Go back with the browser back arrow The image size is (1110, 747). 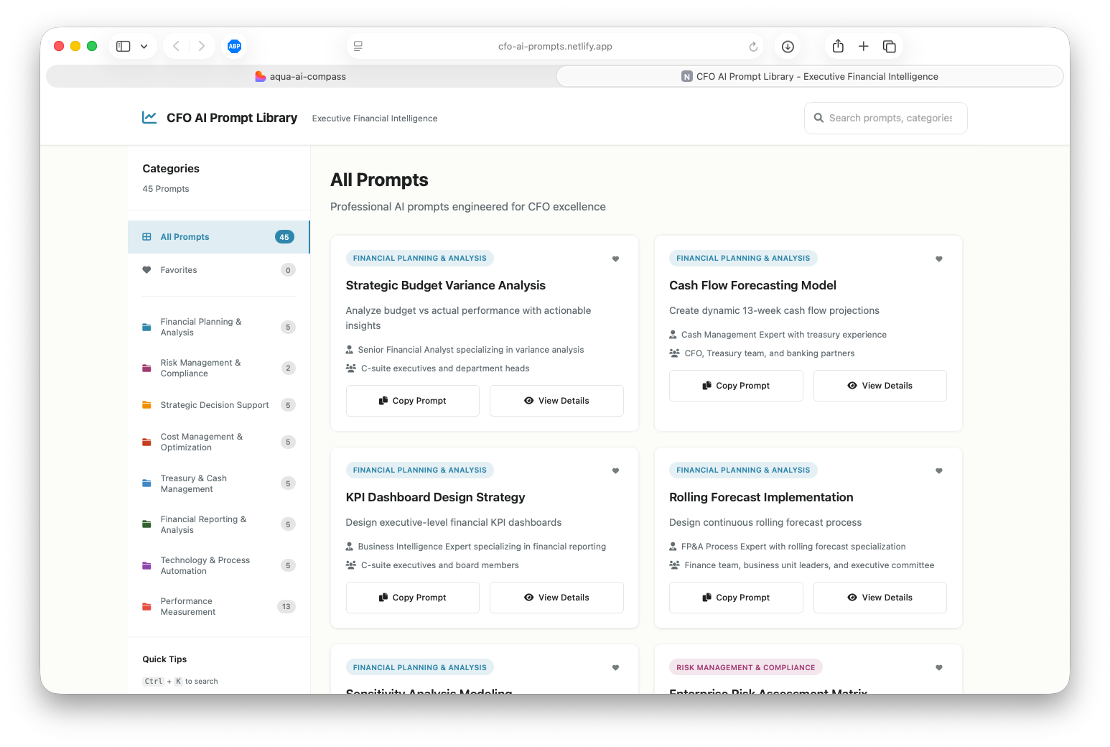coord(176,46)
